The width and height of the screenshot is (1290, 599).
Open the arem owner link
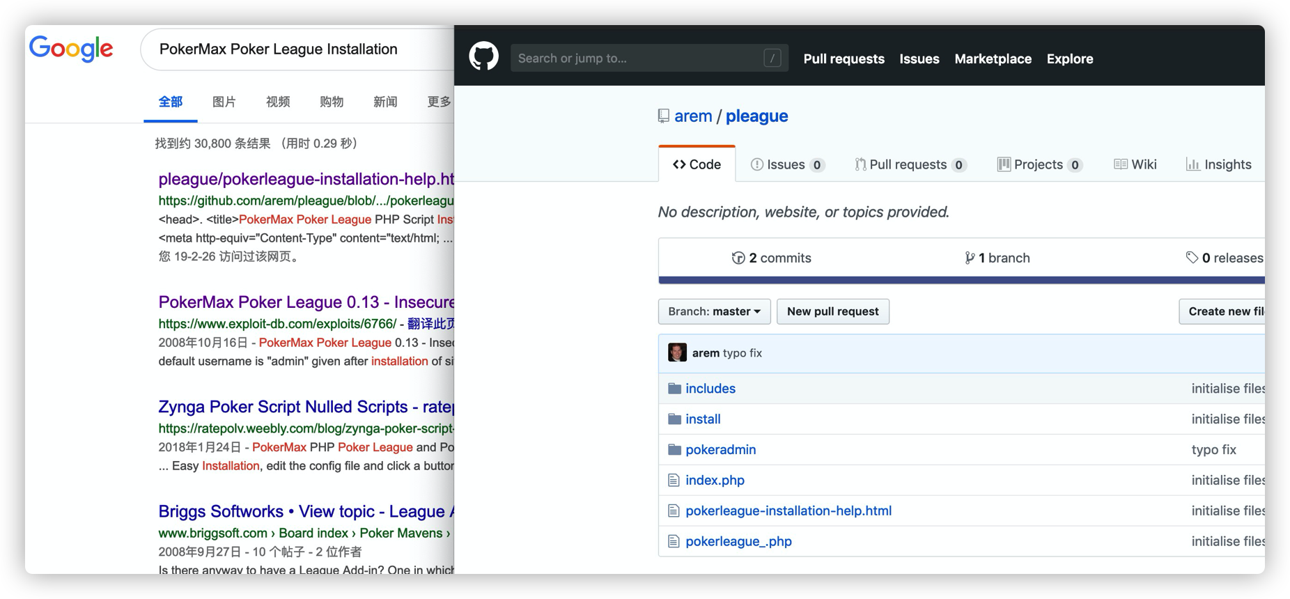pos(693,116)
